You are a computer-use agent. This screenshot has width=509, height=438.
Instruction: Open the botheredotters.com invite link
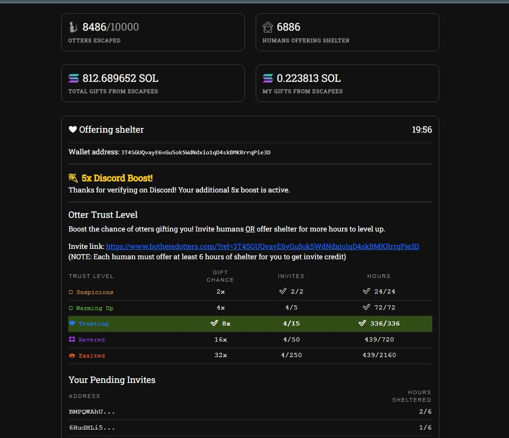pyautogui.click(x=262, y=247)
